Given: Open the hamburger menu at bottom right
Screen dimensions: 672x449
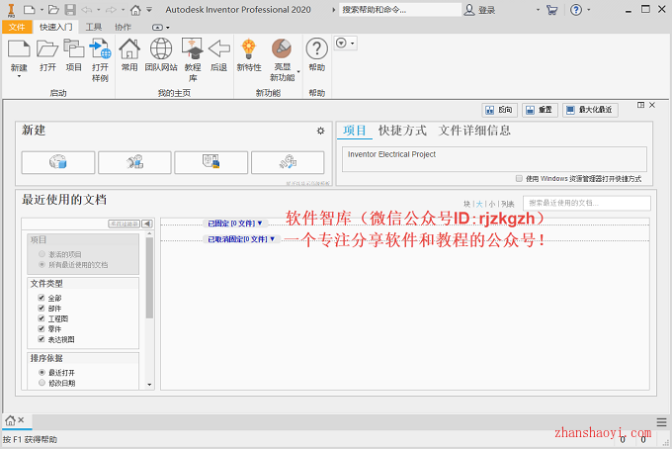Looking at the screenshot, I should pos(661,422).
